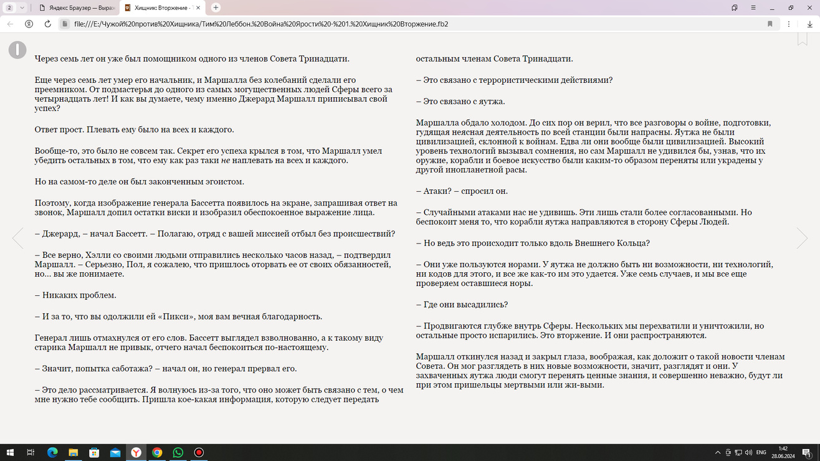
Task: Click the line '– Это связано с яутжа.'
Action: [460, 101]
